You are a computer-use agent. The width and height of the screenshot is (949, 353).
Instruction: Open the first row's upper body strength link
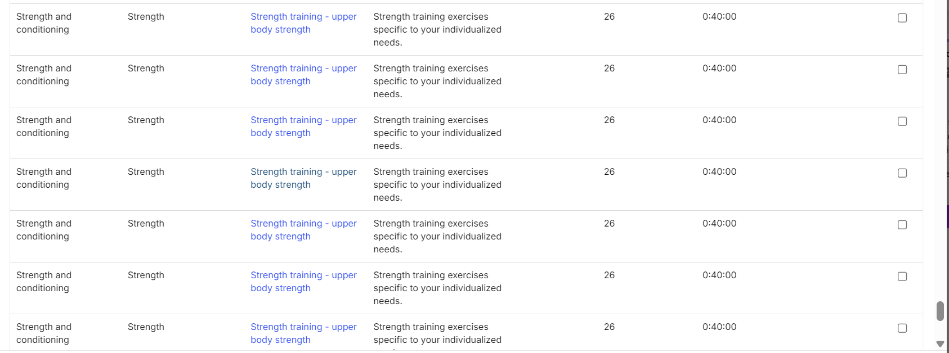coord(303,23)
